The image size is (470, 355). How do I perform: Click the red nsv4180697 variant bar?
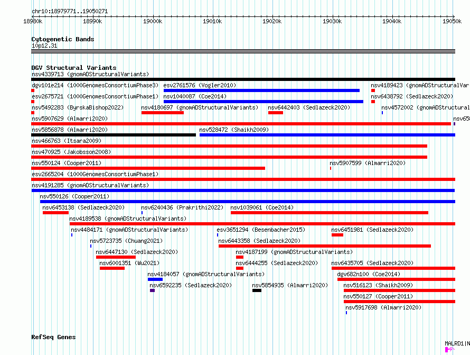163,113
